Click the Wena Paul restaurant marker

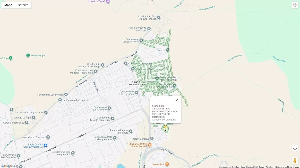[x=167, y=164]
